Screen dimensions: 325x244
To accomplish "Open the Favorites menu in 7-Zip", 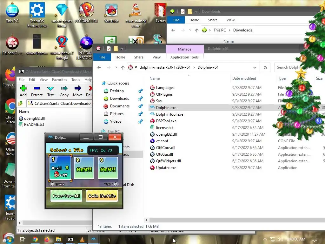I will (59, 80).
